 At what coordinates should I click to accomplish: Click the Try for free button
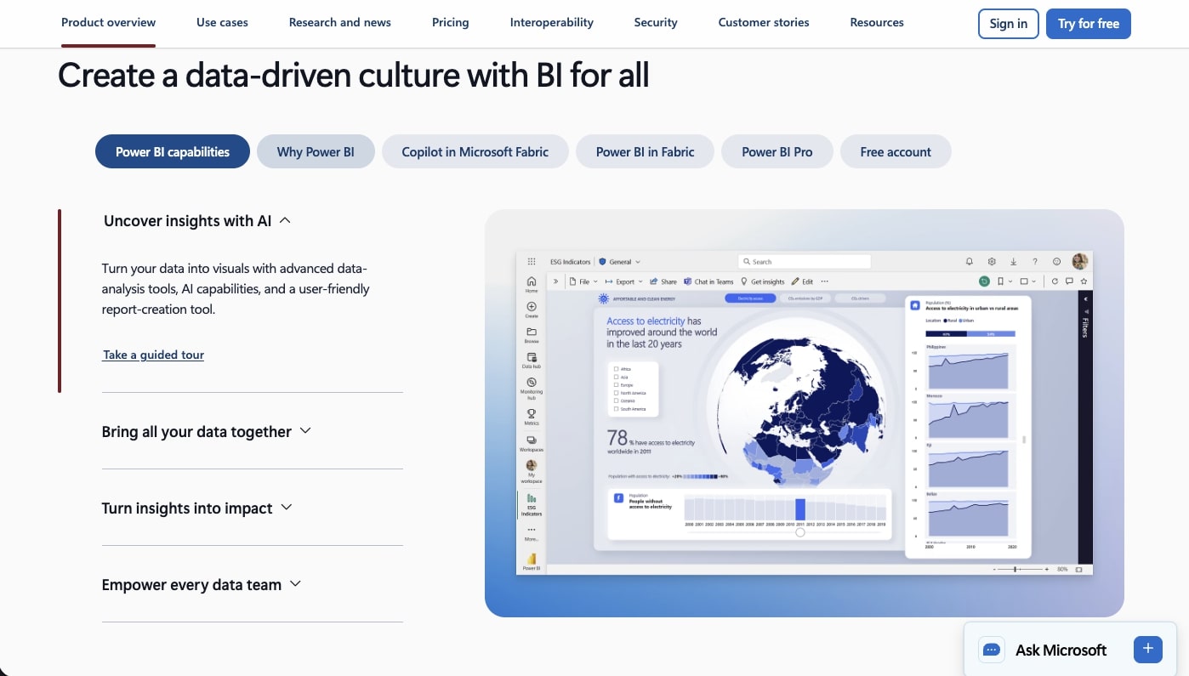[1089, 24]
